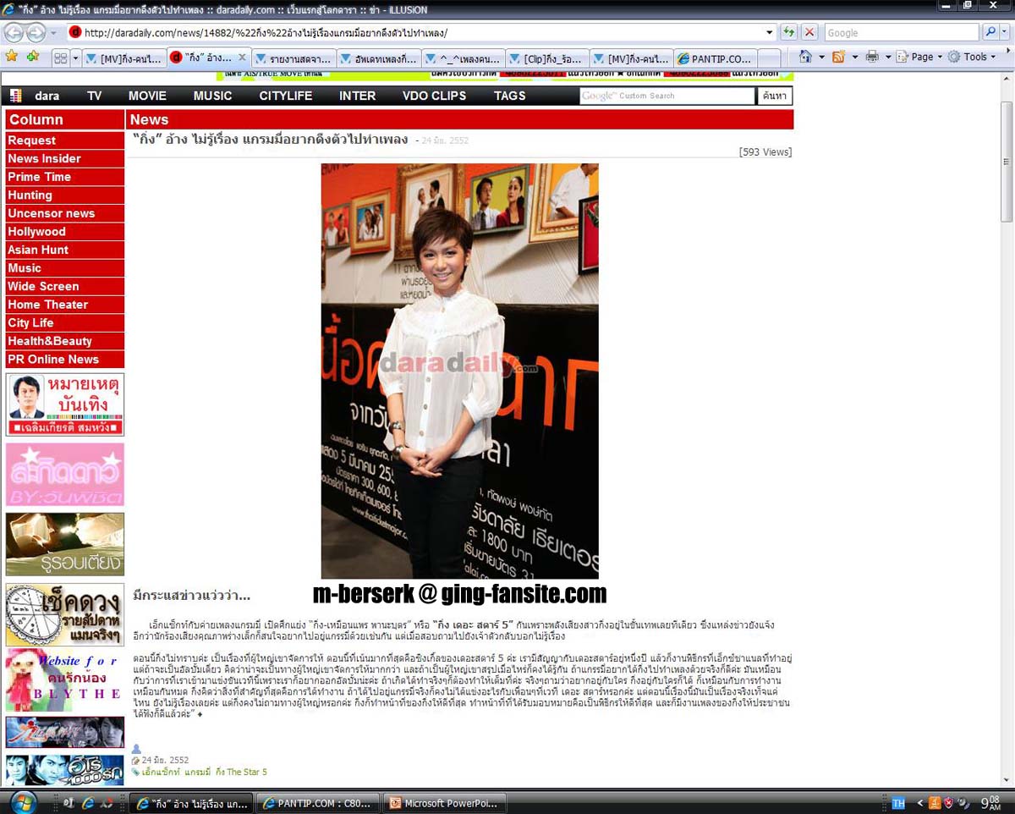Open the VDO CLIPS section in navbar
This screenshot has width=1015, height=814.
[x=434, y=96]
